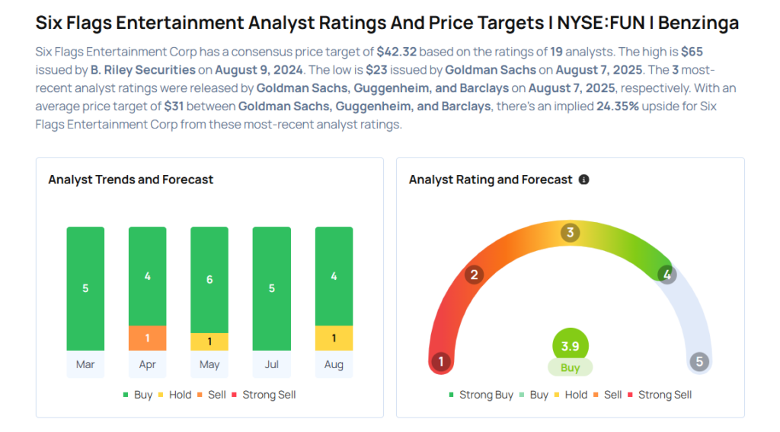Click the Analyst Rating info icon
Screen dimensions: 780x432
pyautogui.click(x=584, y=180)
